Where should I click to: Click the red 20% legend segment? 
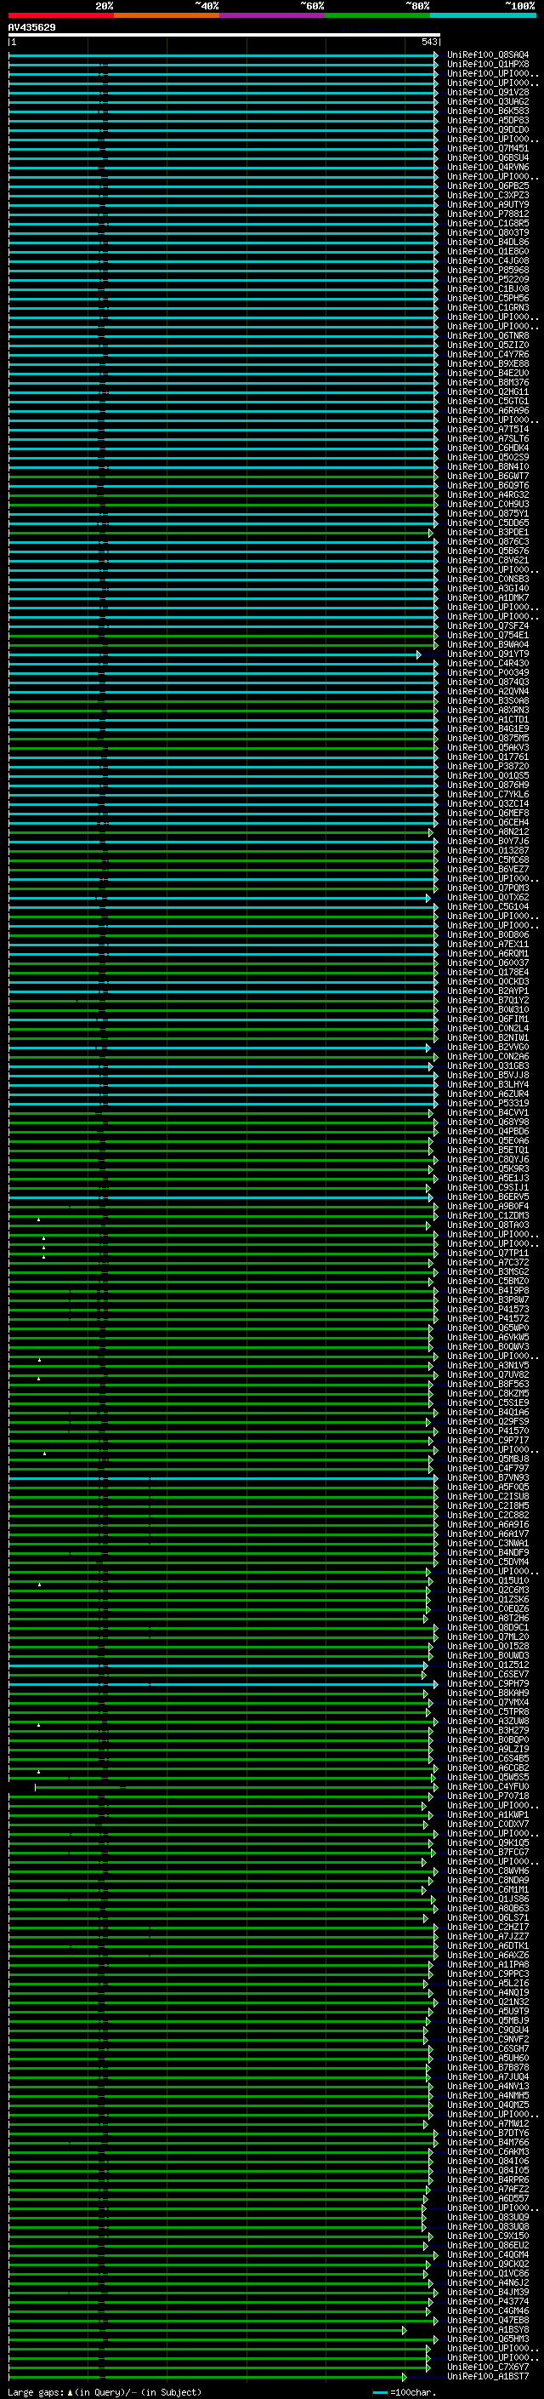61,15
